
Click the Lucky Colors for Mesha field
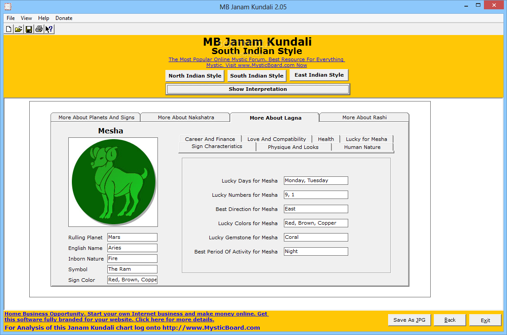(x=316, y=223)
